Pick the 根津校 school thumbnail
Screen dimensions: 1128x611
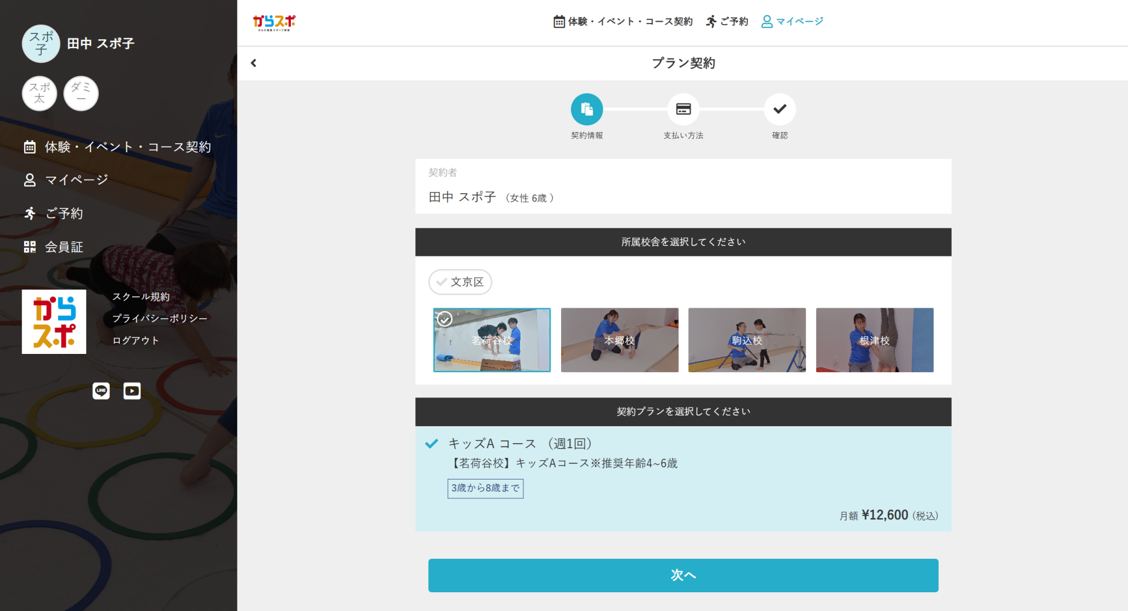[874, 340]
